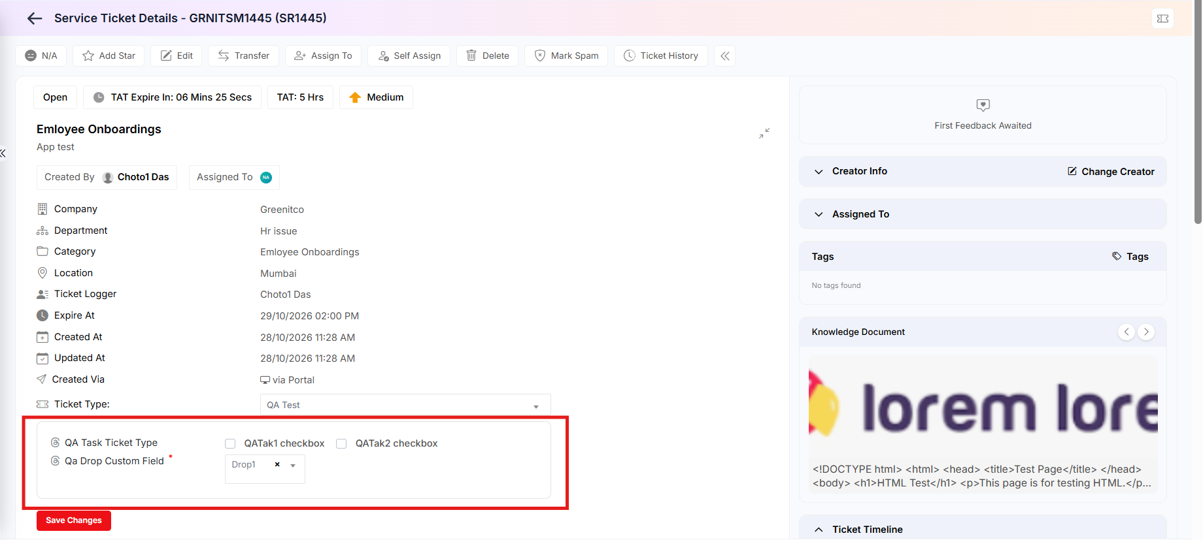Open Ticket History
Image resolution: width=1203 pixels, height=540 pixels.
[661, 56]
